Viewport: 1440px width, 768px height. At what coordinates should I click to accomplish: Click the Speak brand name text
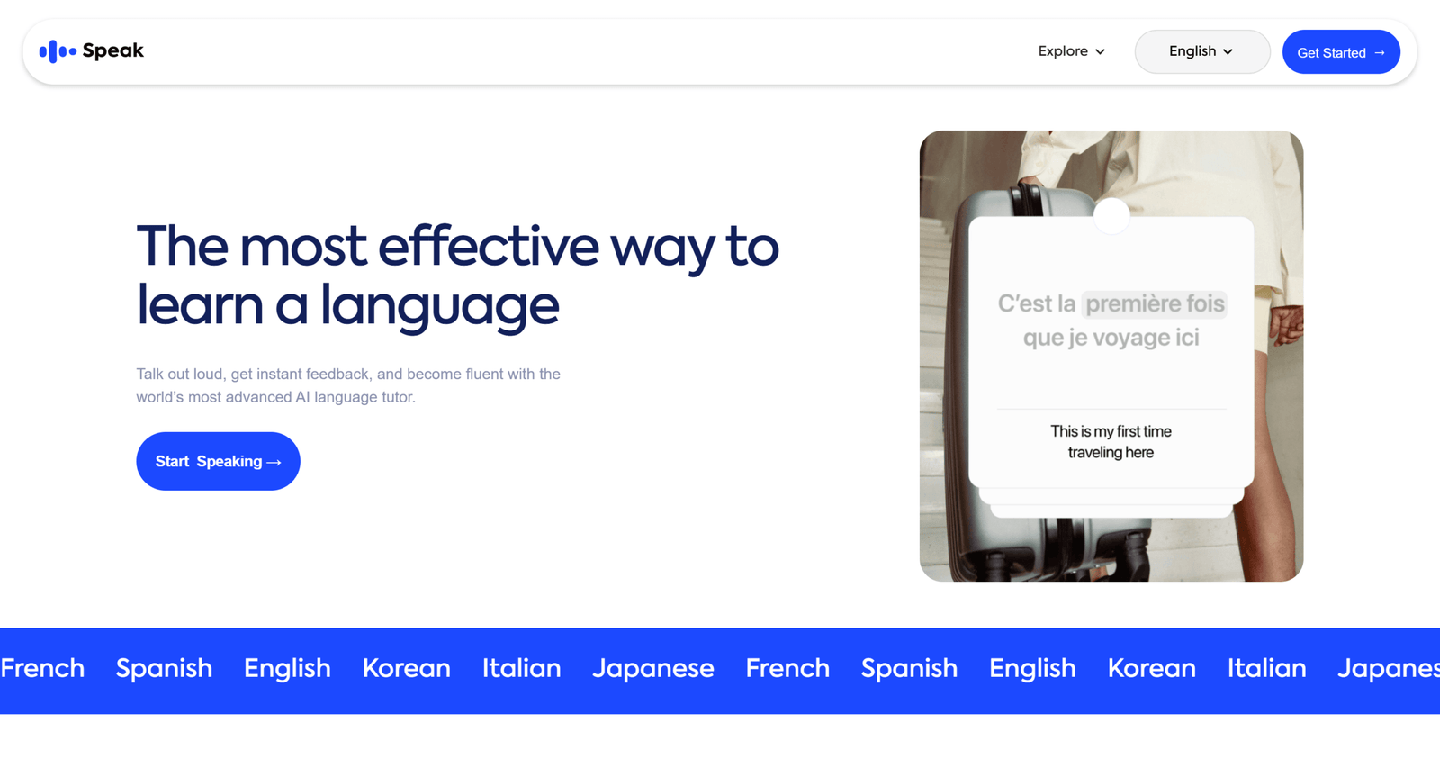click(112, 51)
